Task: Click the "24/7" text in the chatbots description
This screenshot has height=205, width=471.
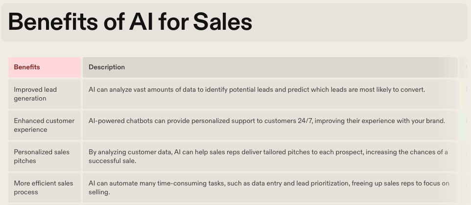Action: tap(305, 121)
